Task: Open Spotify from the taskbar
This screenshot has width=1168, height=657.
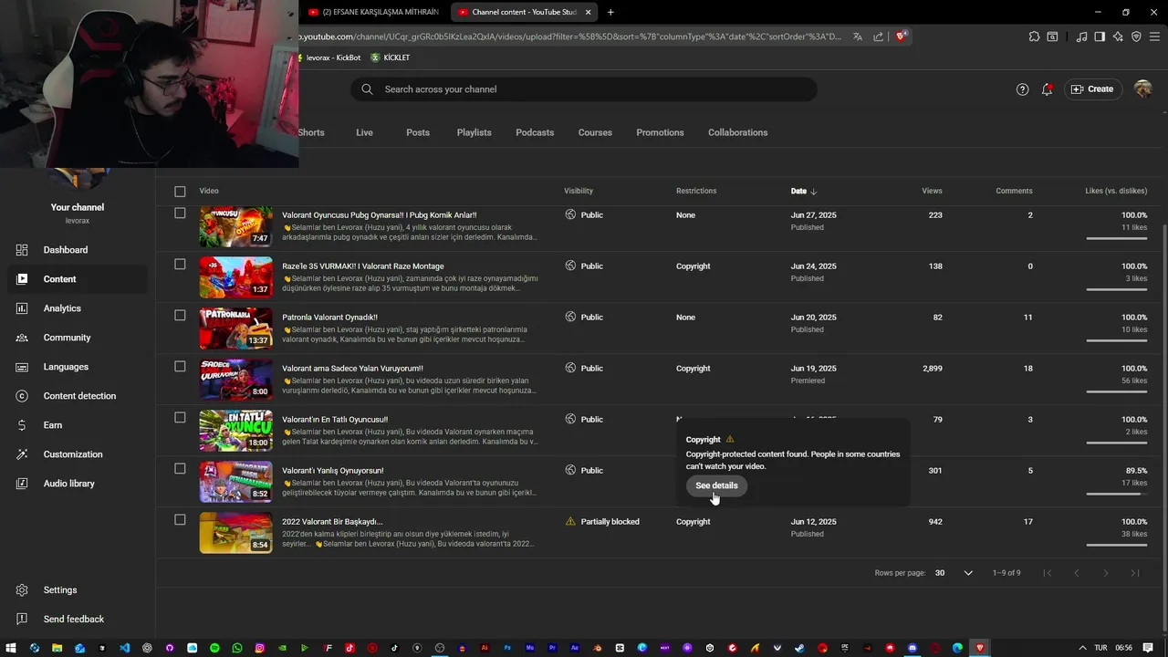Action: point(214,648)
